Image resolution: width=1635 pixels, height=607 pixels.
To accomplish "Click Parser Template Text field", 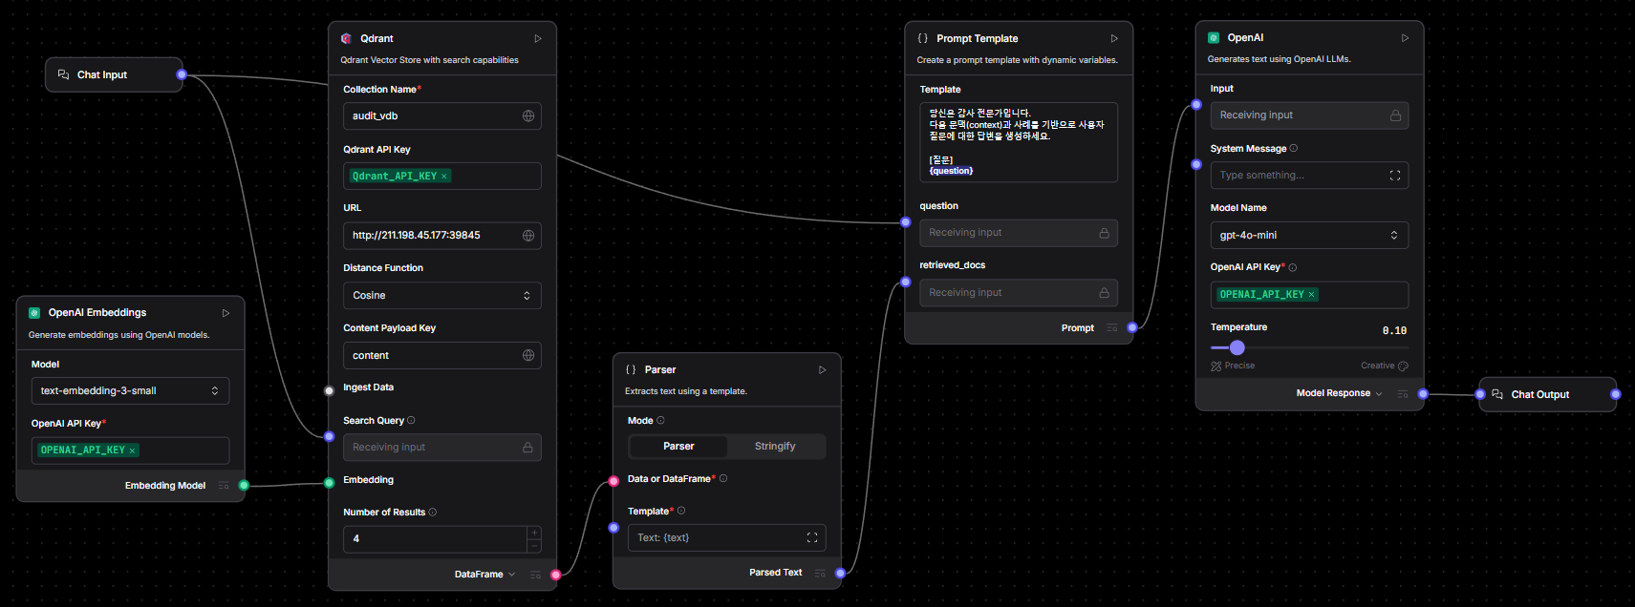I will coord(726,538).
